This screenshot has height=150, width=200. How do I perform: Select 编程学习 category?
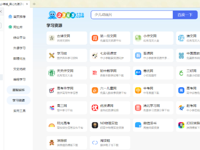(x=19, y=79)
